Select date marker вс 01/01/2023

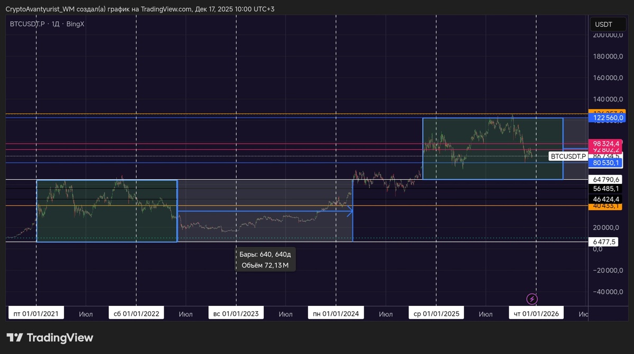point(236,314)
